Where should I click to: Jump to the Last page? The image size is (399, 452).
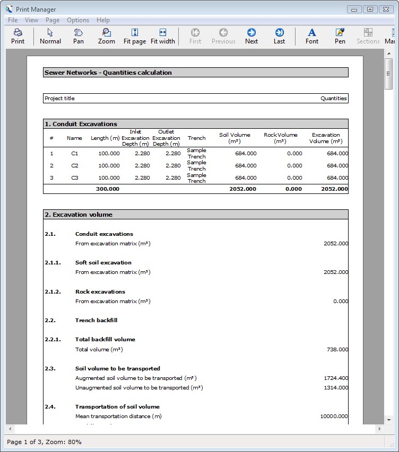pos(280,36)
